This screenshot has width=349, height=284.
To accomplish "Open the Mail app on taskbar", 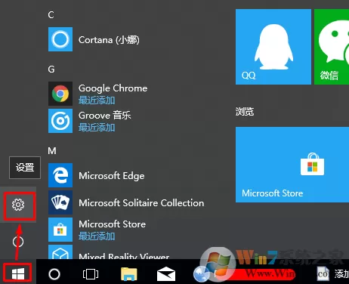I will tap(166, 274).
